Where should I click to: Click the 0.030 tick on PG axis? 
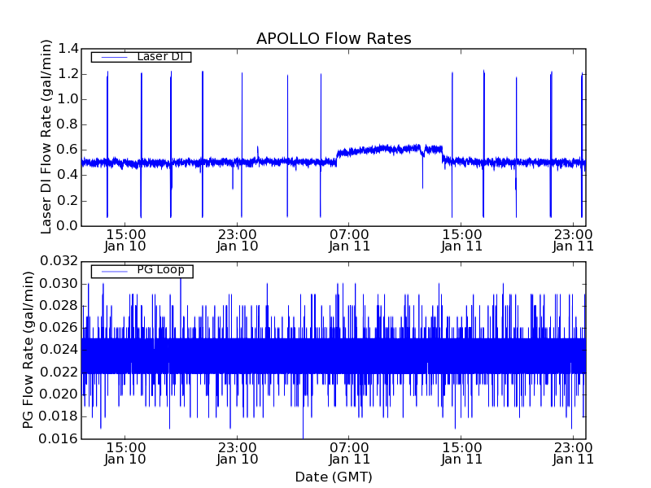pos(59,284)
